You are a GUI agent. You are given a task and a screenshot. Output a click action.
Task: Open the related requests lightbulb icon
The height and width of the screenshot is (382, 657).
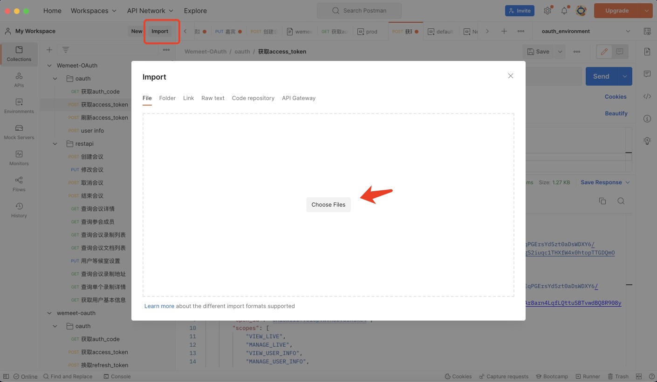click(x=647, y=141)
